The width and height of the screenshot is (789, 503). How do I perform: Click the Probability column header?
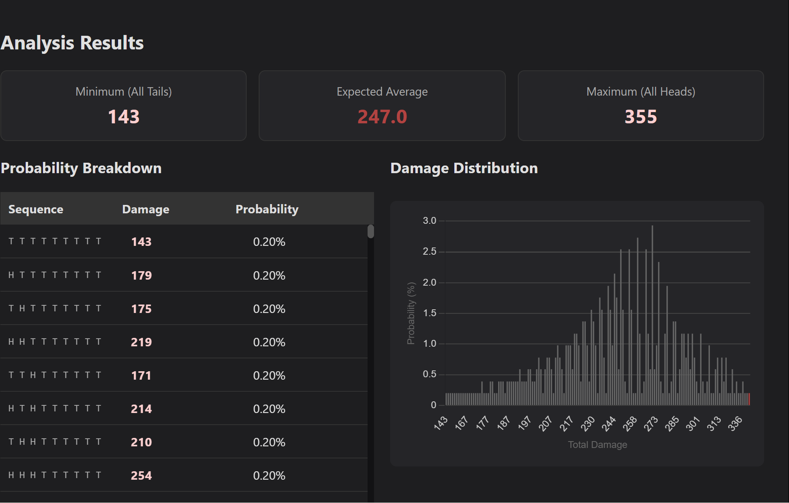[x=267, y=209]
